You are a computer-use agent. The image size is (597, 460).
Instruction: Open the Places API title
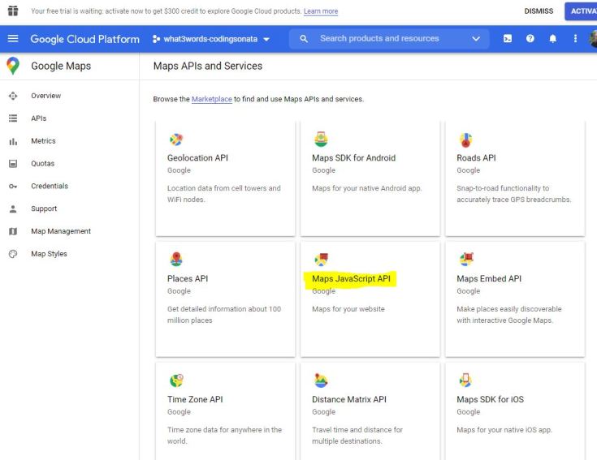point(188,278)
